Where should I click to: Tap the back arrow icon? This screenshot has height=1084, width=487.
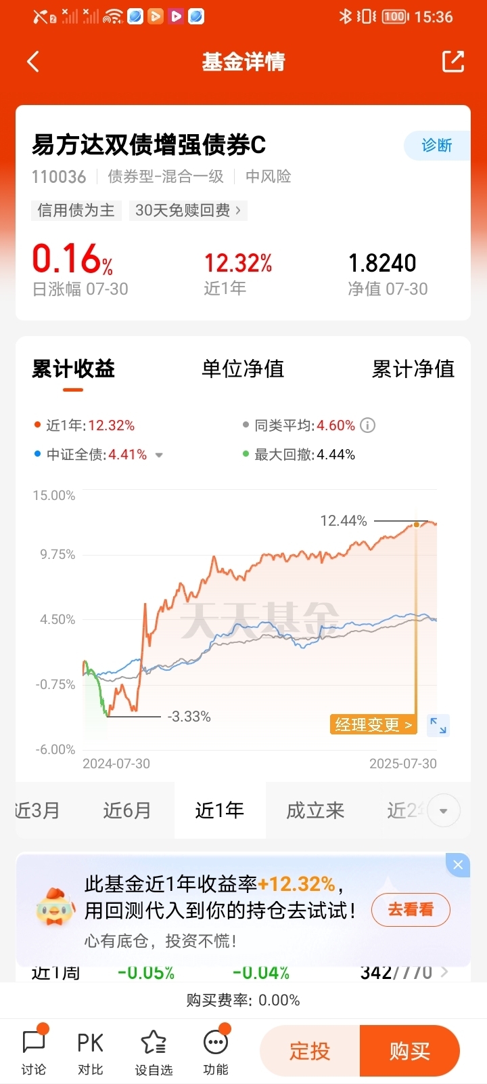(x=32, y=62)
